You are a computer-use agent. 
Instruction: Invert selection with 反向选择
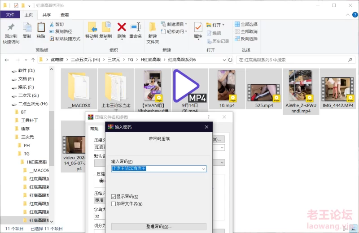[246, 39]
